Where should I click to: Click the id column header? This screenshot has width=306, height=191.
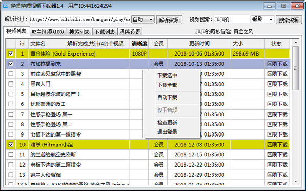22,44
